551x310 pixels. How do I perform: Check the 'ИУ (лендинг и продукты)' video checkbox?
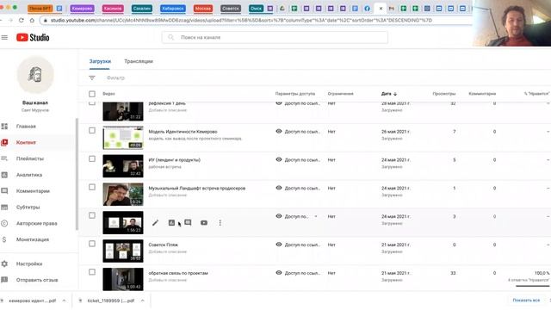tap(92, 158)
